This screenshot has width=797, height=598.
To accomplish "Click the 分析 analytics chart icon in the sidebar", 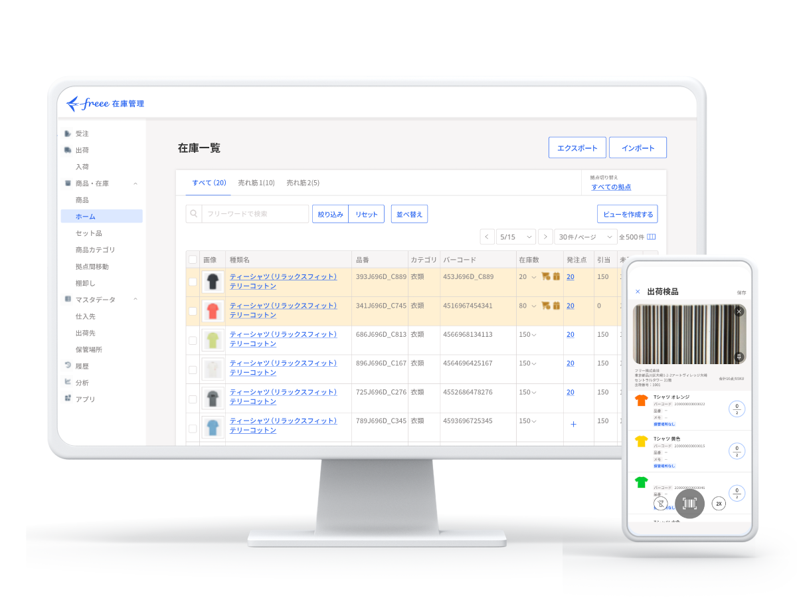I will (x=68, y=382).
